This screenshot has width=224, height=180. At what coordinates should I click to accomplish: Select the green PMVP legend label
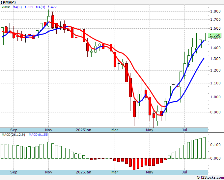point(6,7)
